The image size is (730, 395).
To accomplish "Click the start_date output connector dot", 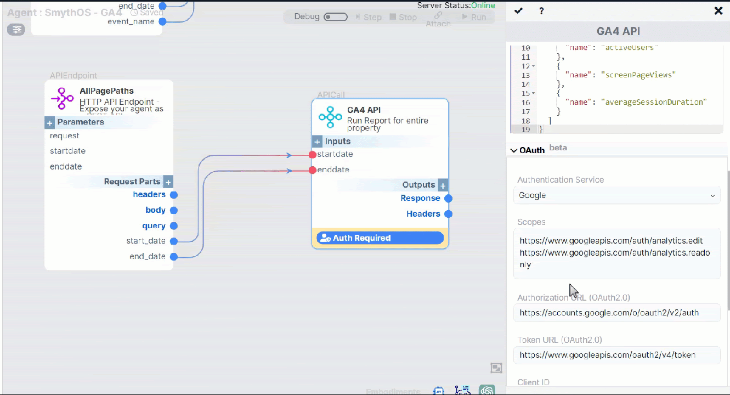I will pos(174,241).
